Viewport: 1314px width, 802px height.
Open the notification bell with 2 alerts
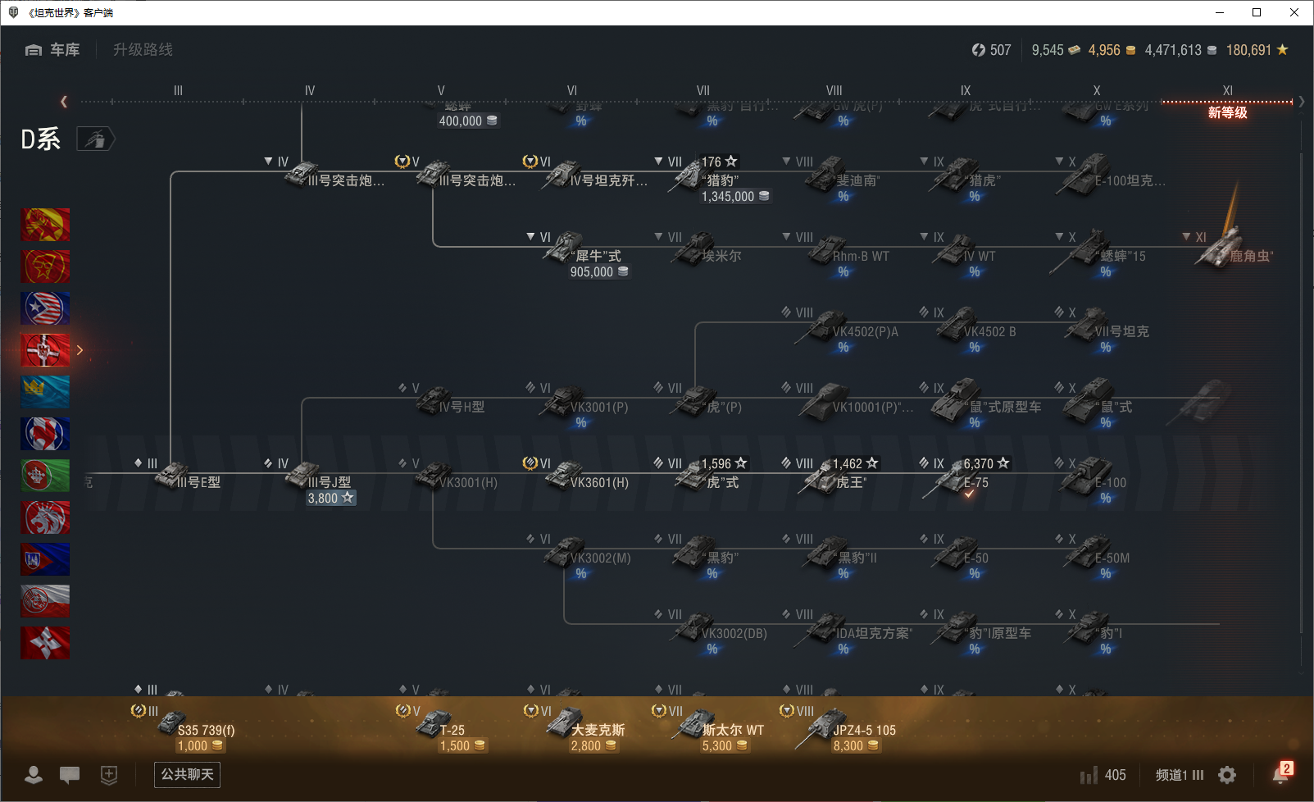[1282, 772]
